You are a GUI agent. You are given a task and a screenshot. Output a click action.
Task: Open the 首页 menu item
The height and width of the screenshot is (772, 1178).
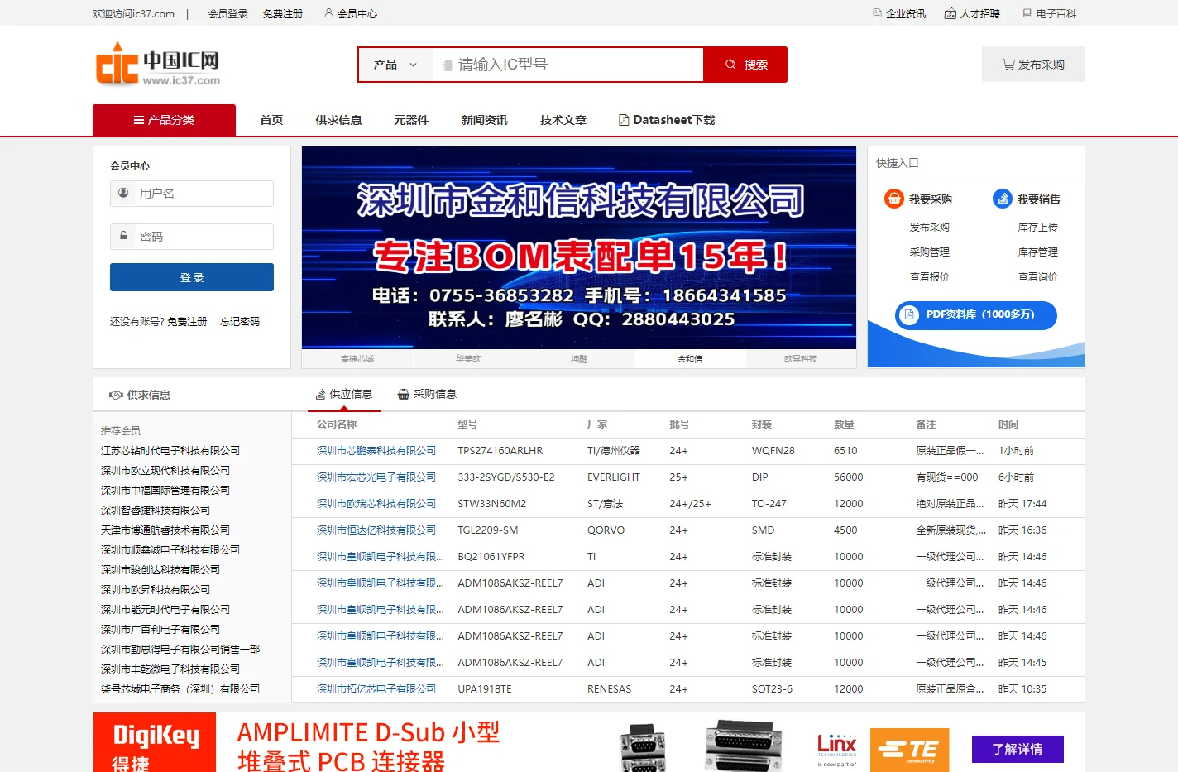click(x=271, y=120)
